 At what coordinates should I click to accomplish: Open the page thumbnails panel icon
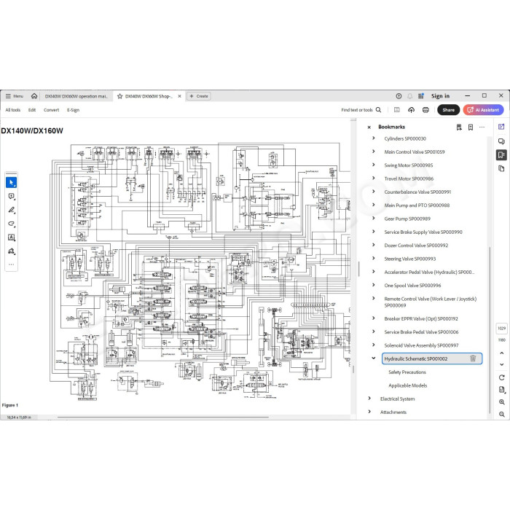point(501,168)
